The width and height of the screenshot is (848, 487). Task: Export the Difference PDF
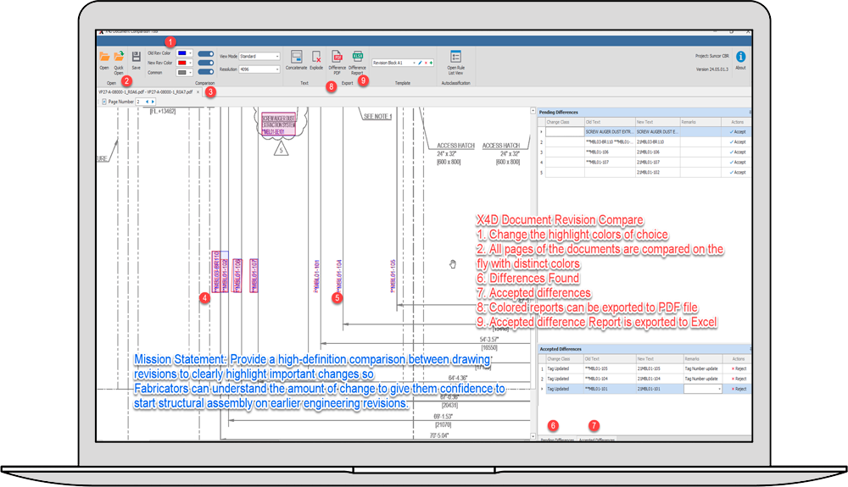(x=337, y=57)
